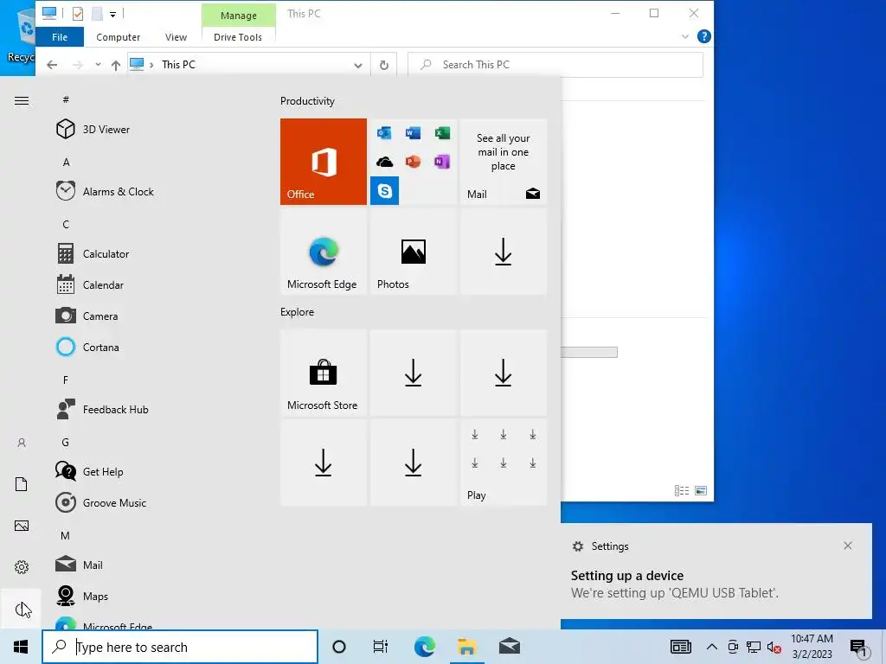Open the Setting up a device notification
This screenshot has height=664, width=886.
[716, 571]
